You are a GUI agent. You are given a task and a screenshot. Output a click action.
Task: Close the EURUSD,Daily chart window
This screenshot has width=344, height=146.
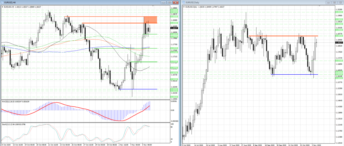pos(340,2)
